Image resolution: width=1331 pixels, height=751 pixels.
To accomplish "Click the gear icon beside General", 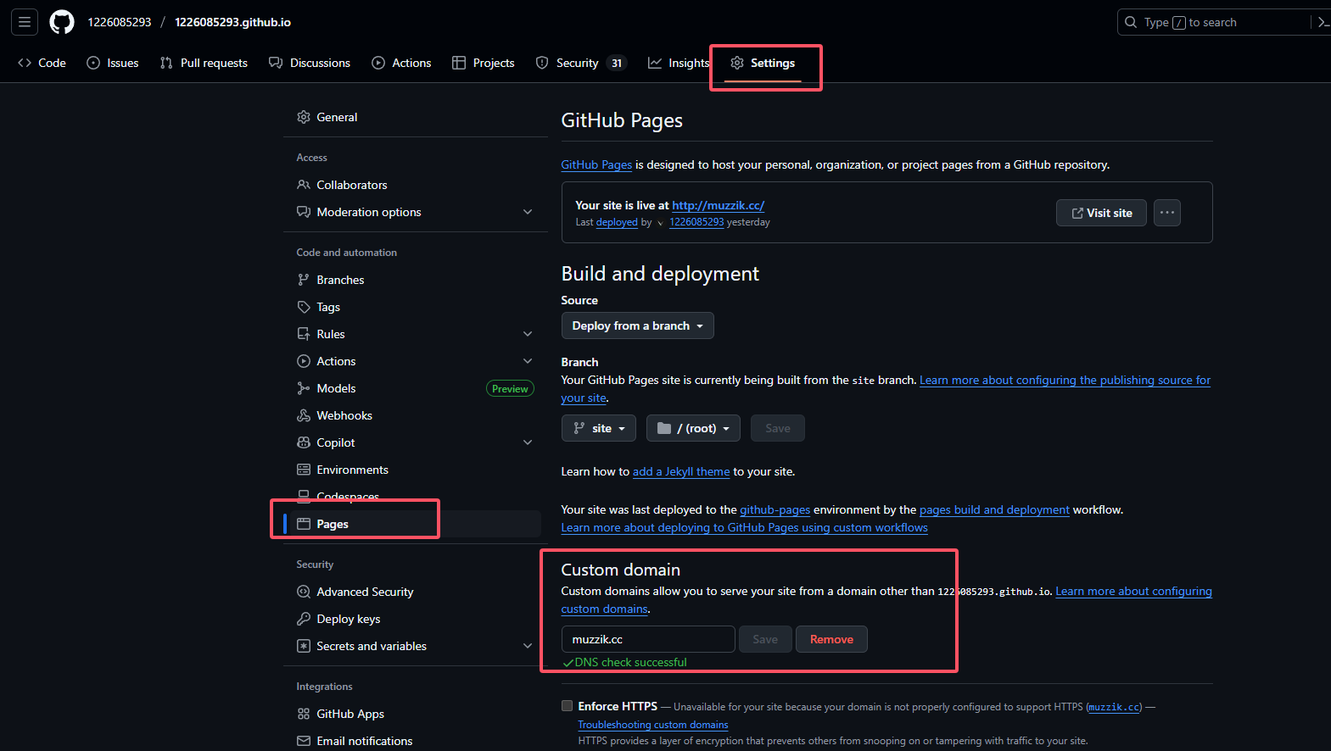I will [304, 117].
